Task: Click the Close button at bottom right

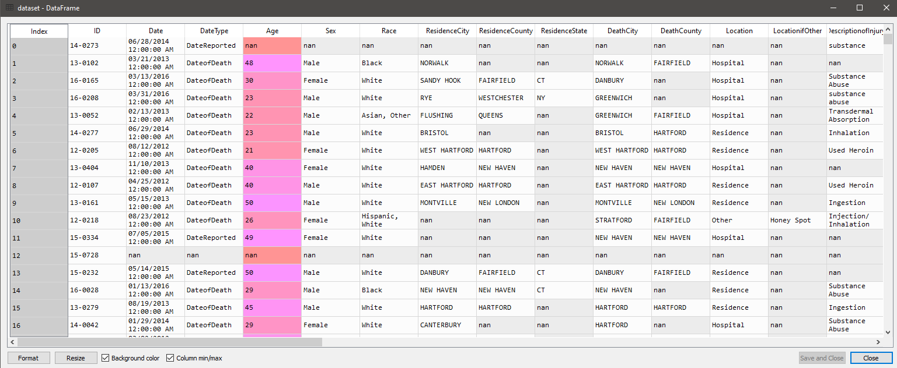Action: point(871,358)
